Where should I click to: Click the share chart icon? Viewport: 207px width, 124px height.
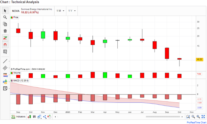click(x=45, y=117)
